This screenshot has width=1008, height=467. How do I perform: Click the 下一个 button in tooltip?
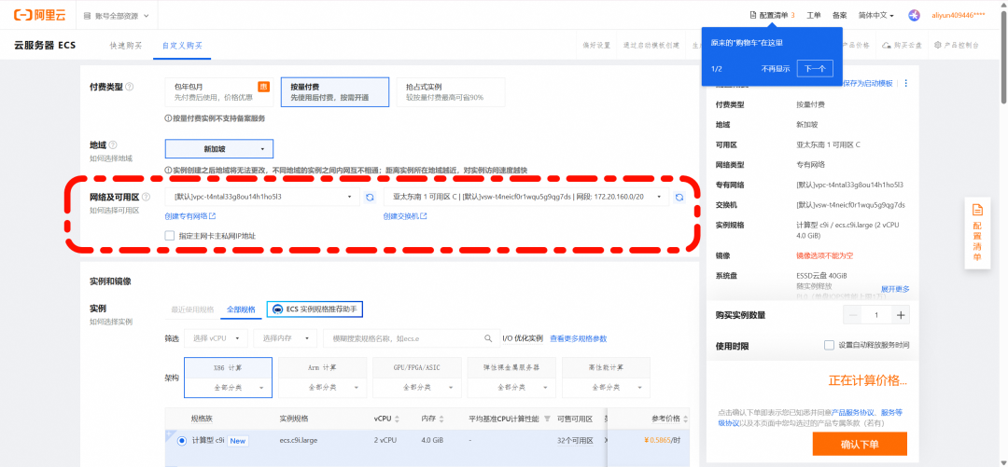click(815, 69)
